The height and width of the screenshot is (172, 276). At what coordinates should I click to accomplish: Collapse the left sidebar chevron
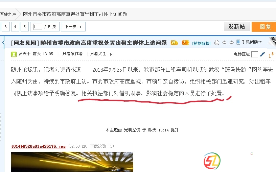coord(3,42)
